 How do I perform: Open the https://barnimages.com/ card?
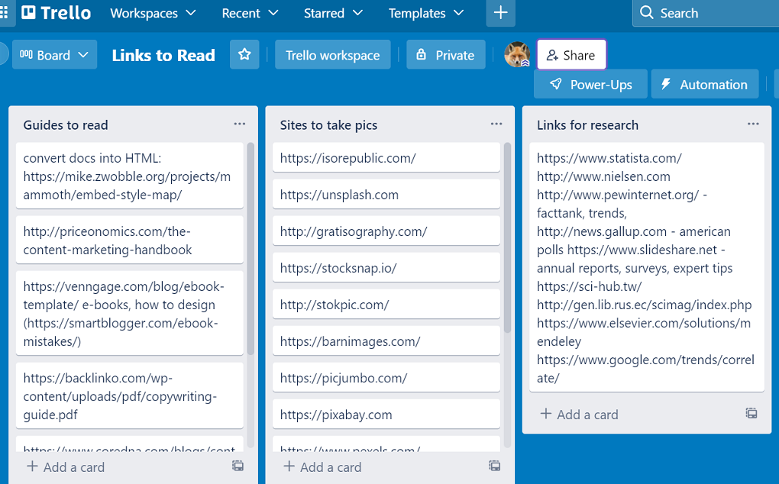coord(386,341)
